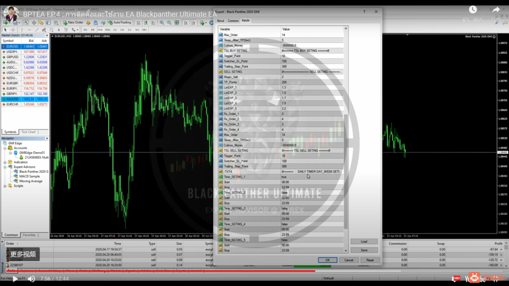Seek on the red video progress bar
The height and width of the screenshot is (286, 509).
click(170, 271)
